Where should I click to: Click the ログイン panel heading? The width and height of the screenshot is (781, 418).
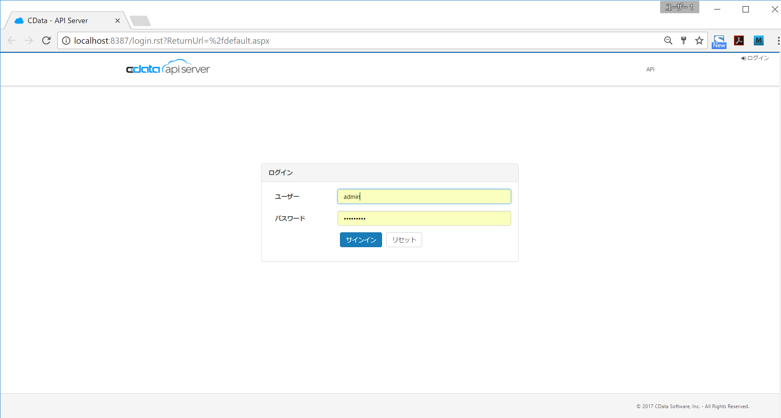tap(281, 172)
